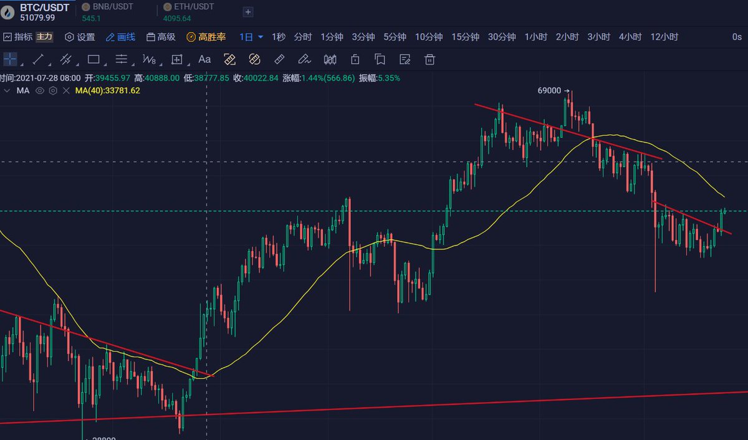The width and height of the screenshot is (748, 440).
Task: Toggle MA indicator visibility eye
Action: 40,90
